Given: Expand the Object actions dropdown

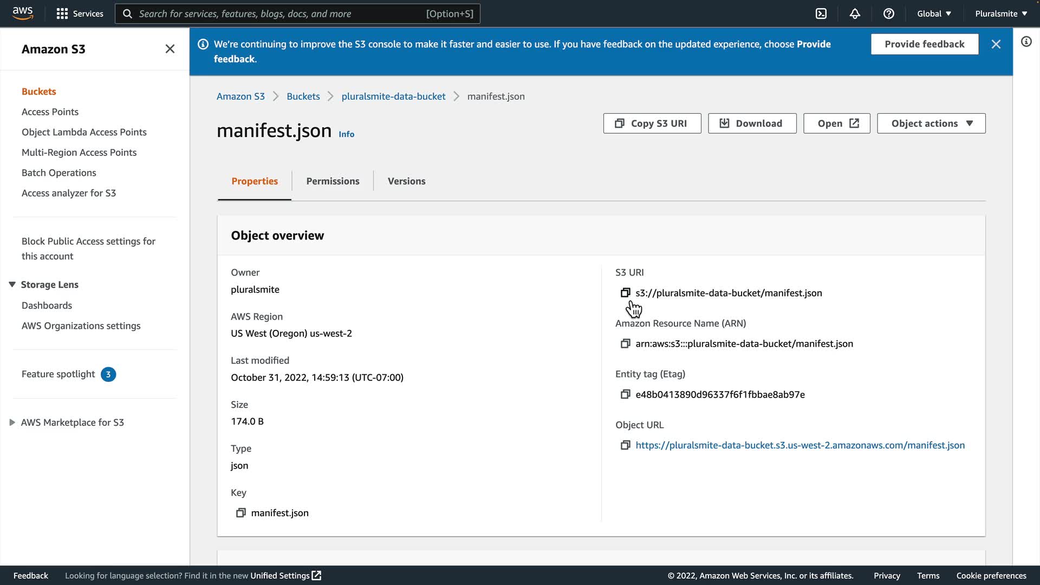Looking at the screenshot, I should click(x=931, y=123).
